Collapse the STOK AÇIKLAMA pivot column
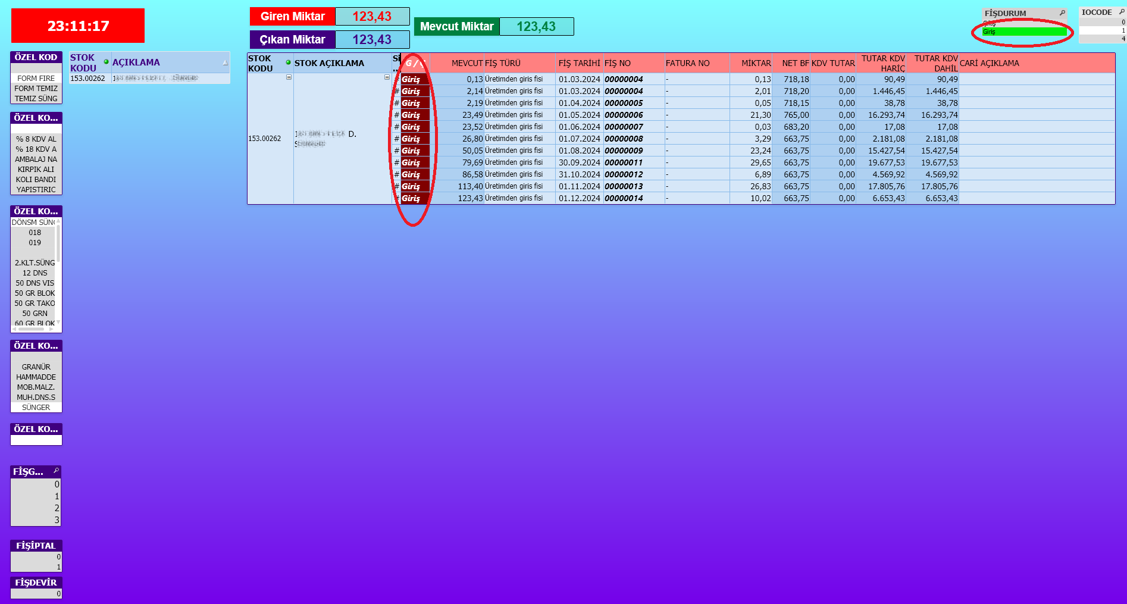 387,77
